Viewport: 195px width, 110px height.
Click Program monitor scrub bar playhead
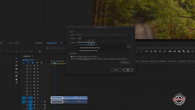47,48
